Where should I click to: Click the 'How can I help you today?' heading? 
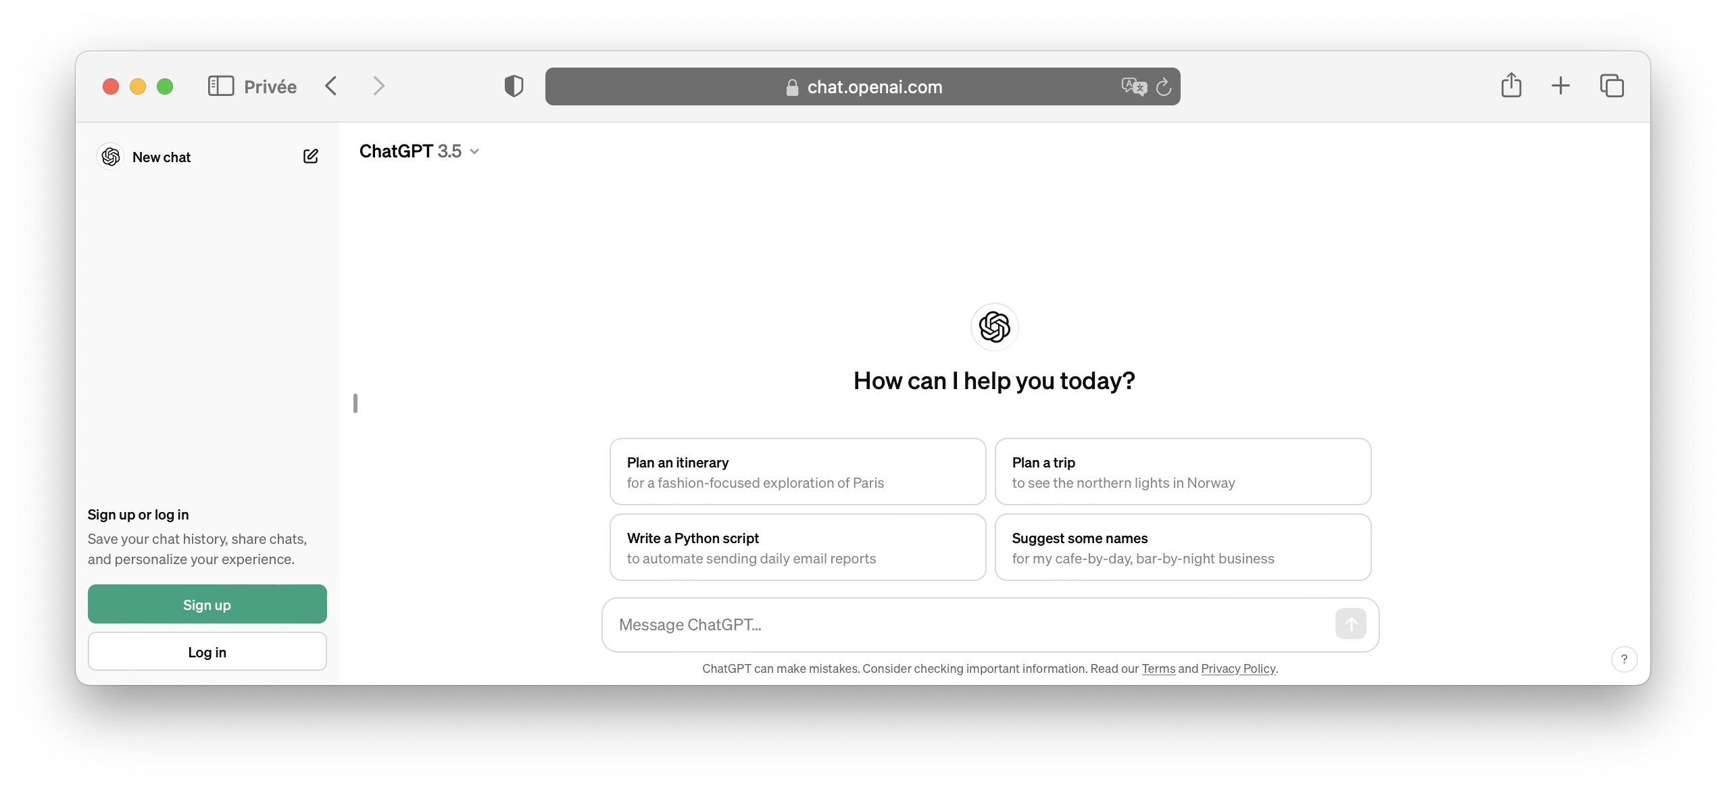(994, 381)
